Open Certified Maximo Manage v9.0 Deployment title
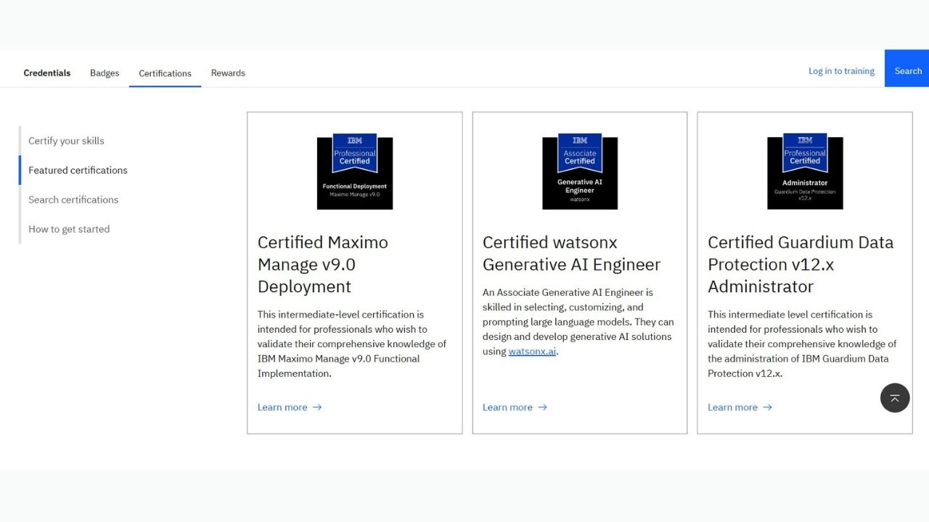Screen dimensions: 929x522 pos(323,264)
